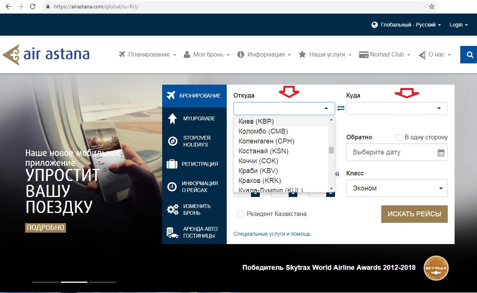
Task: Choose Копенгаген (CPH) from the list
Action: pyautogui.click(x=266, y=141)
